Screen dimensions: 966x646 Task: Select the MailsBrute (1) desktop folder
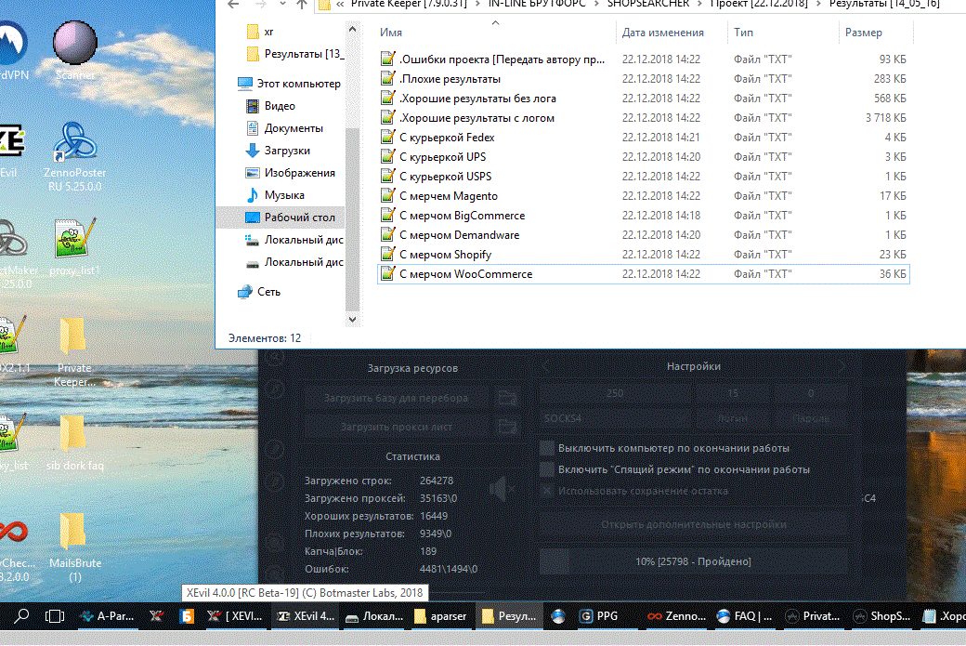coord(74,547)
